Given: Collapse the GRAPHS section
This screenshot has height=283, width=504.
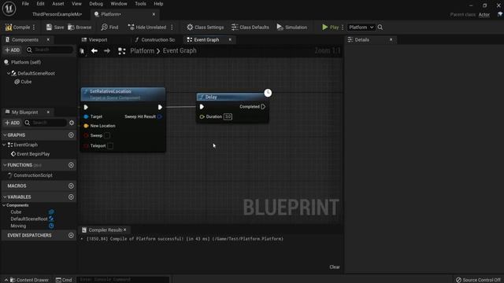Looking at the screenshot, I should 5,135.
